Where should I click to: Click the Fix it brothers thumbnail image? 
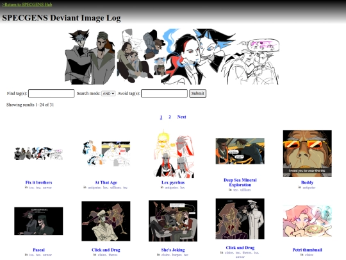point(38,153)
